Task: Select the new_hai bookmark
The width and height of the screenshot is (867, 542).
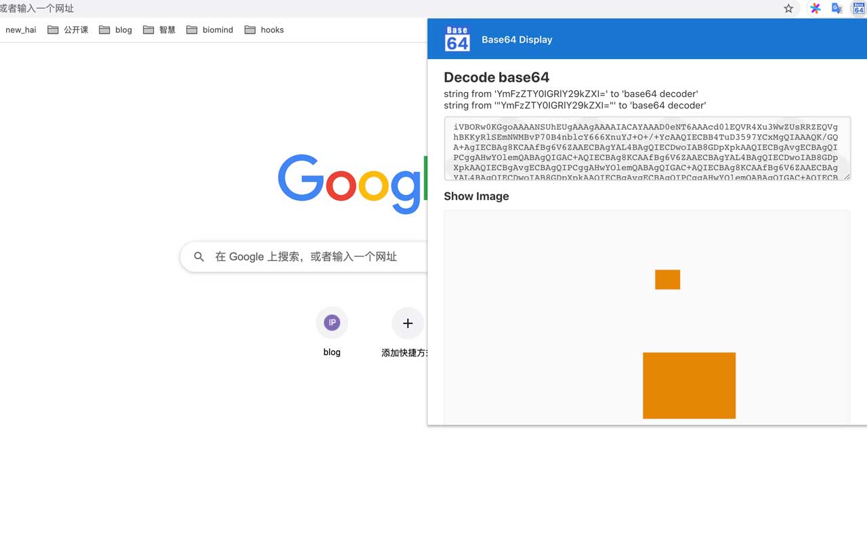Action: (x=21, y=29)
